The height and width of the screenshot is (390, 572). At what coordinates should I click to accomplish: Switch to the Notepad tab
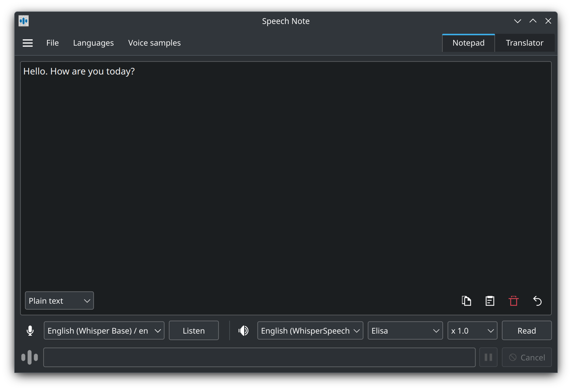pyautogui.click(x=469, y=43)
